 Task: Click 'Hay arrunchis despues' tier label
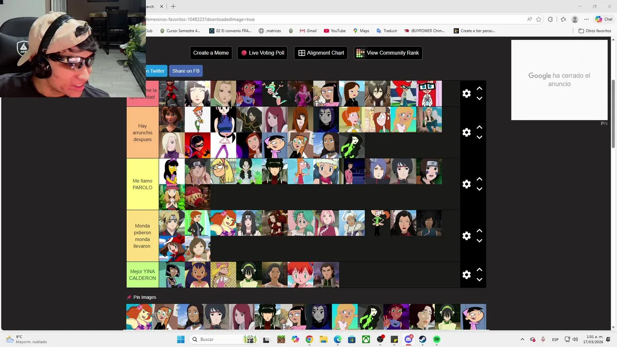pyautogui.click(x=142, y=133)
